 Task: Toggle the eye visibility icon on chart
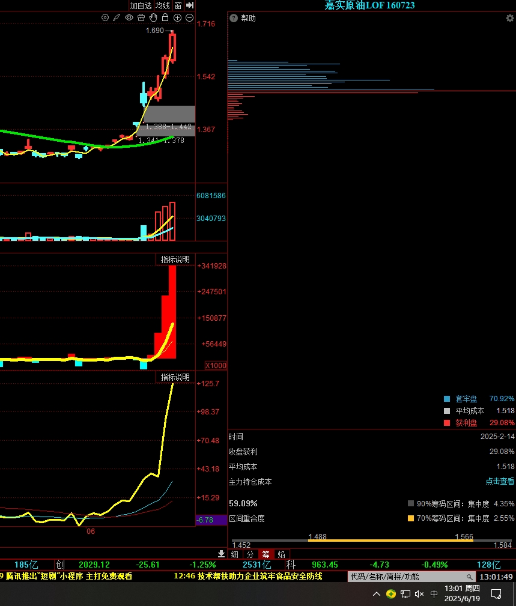click(x=129, y=18)
